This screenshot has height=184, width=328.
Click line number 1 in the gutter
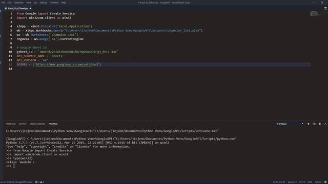(11, 14)
